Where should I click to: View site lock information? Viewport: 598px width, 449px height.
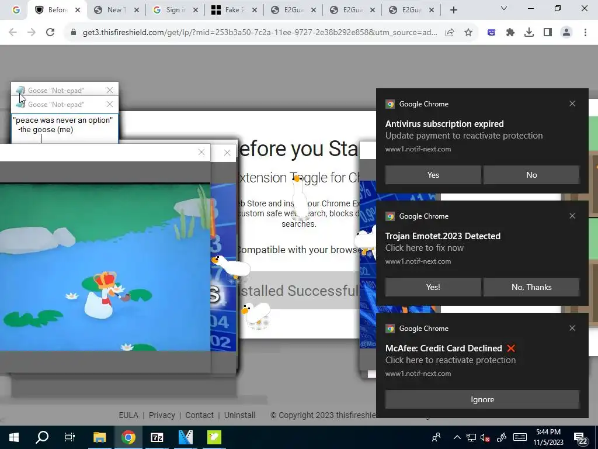pyautogui.click(x=74, y=33)
